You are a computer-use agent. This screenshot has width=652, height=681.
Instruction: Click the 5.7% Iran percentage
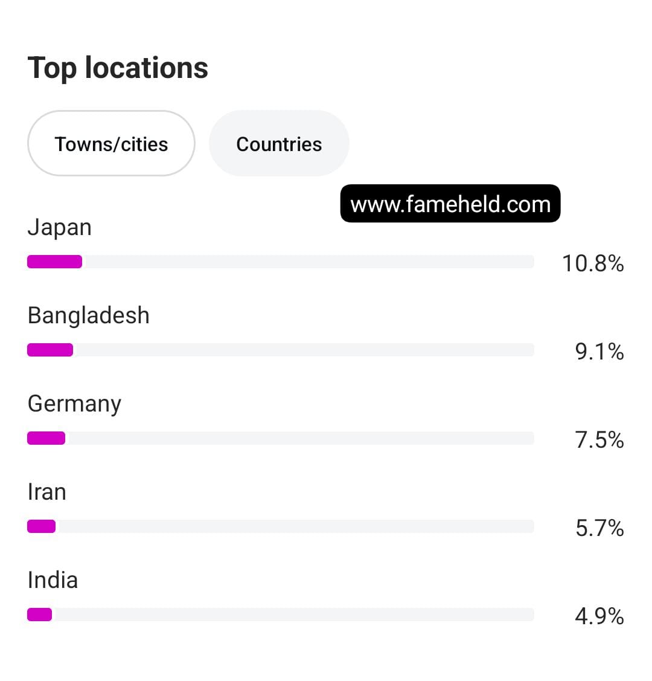599,528
